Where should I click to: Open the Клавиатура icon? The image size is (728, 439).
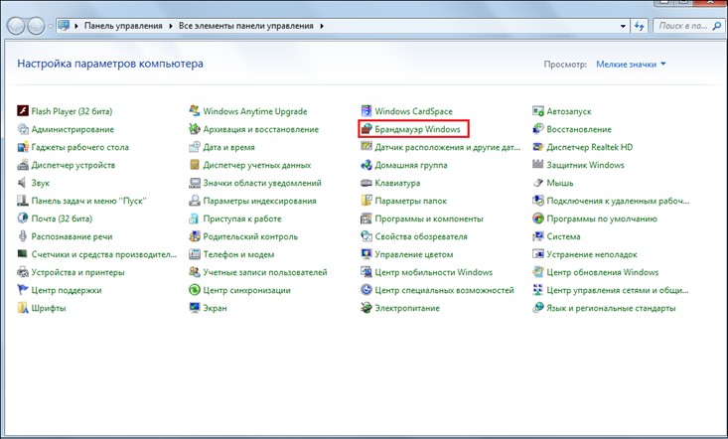(366, 183)
